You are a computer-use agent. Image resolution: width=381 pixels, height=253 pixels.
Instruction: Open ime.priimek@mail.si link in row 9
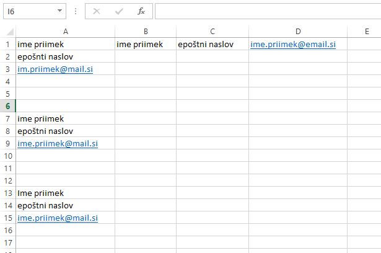point(58,144)
